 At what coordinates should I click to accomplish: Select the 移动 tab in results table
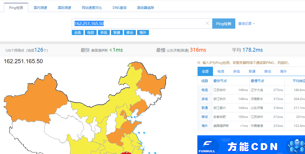click(268, 71)
